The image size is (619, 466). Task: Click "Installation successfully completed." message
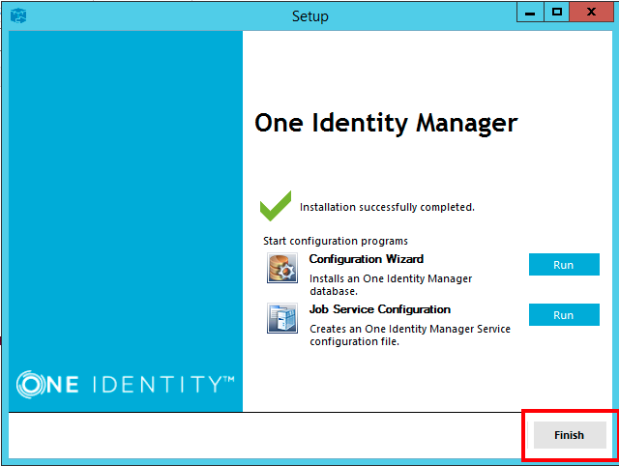(387, 207)
